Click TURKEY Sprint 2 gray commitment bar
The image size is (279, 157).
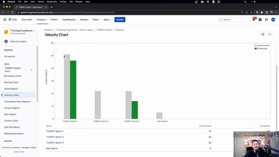(x=98, y=105)
